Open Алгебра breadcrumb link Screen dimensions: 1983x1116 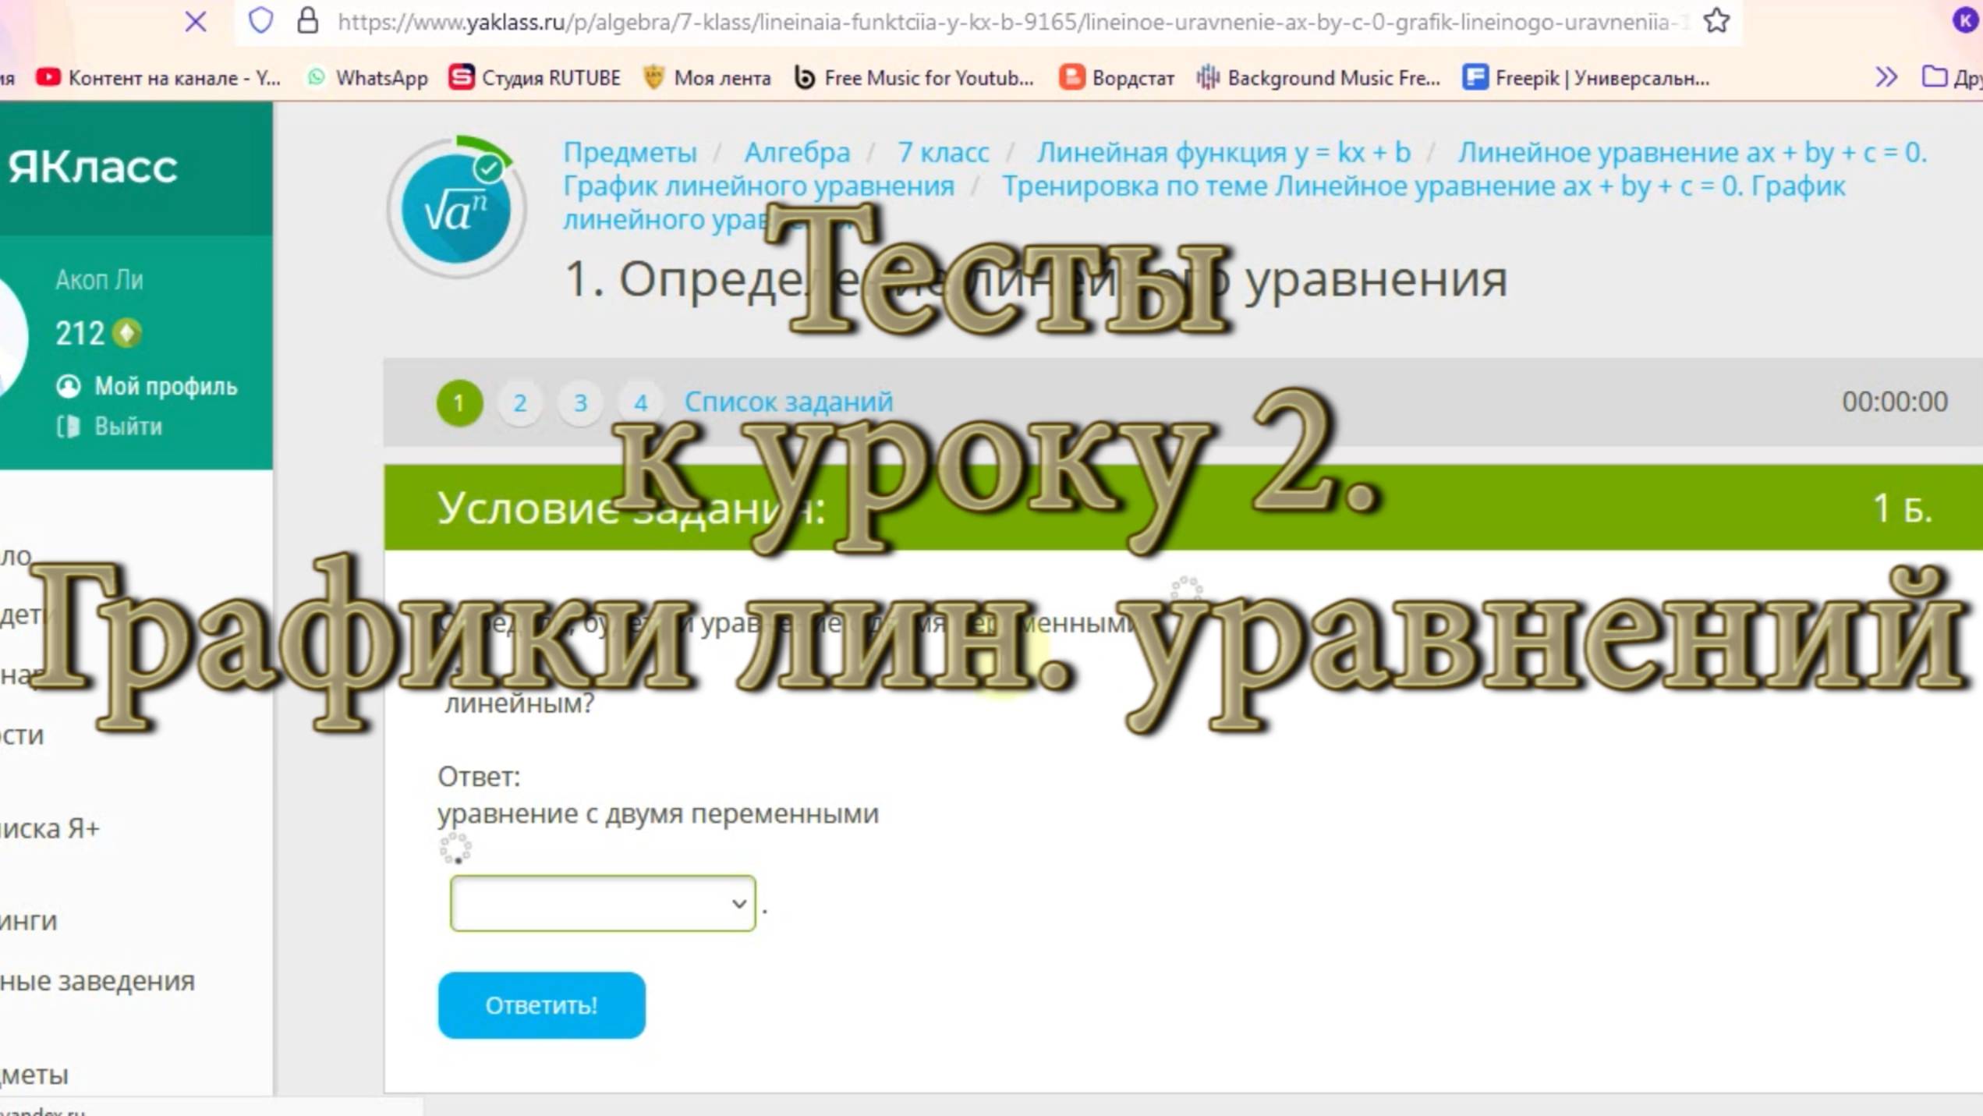click(796, 153)
